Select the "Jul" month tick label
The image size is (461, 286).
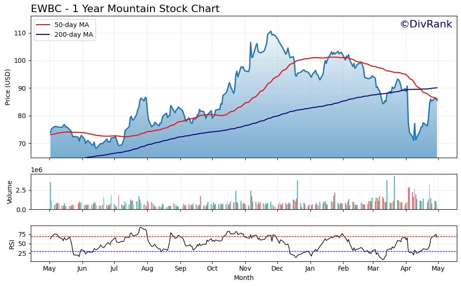pos(114,269)
